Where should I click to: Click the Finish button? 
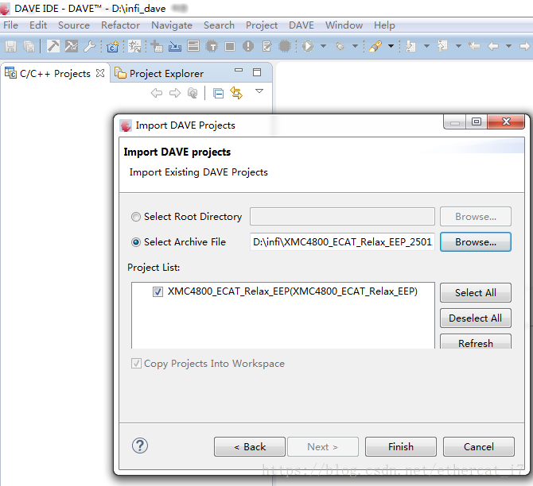[401, 446]
